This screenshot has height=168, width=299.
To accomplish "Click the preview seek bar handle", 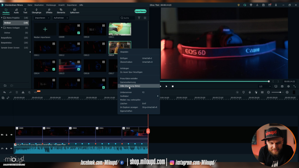I will 269,81.
